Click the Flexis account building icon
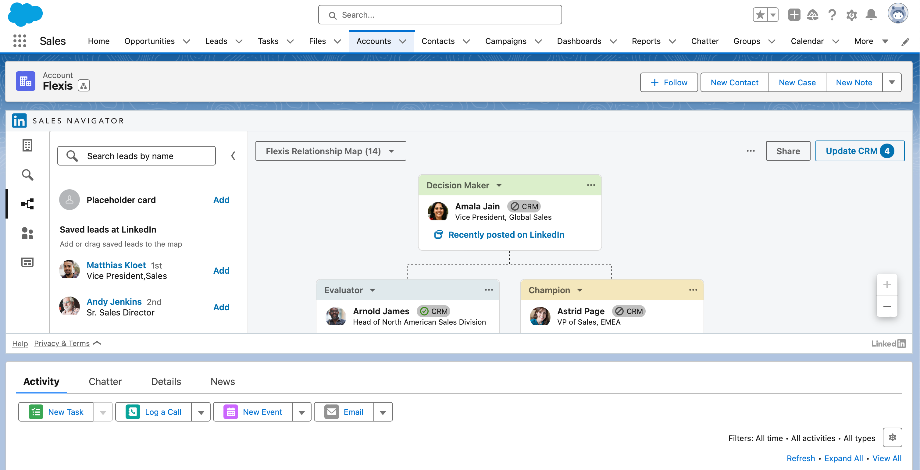 25,81
